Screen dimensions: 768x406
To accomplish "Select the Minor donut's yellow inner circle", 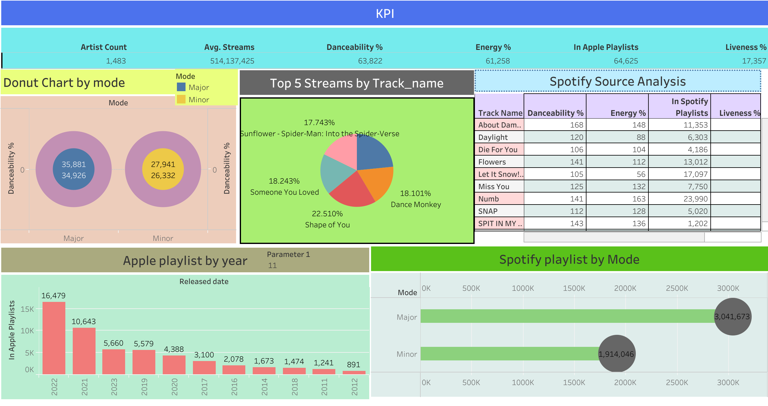I will coord(163,169).
